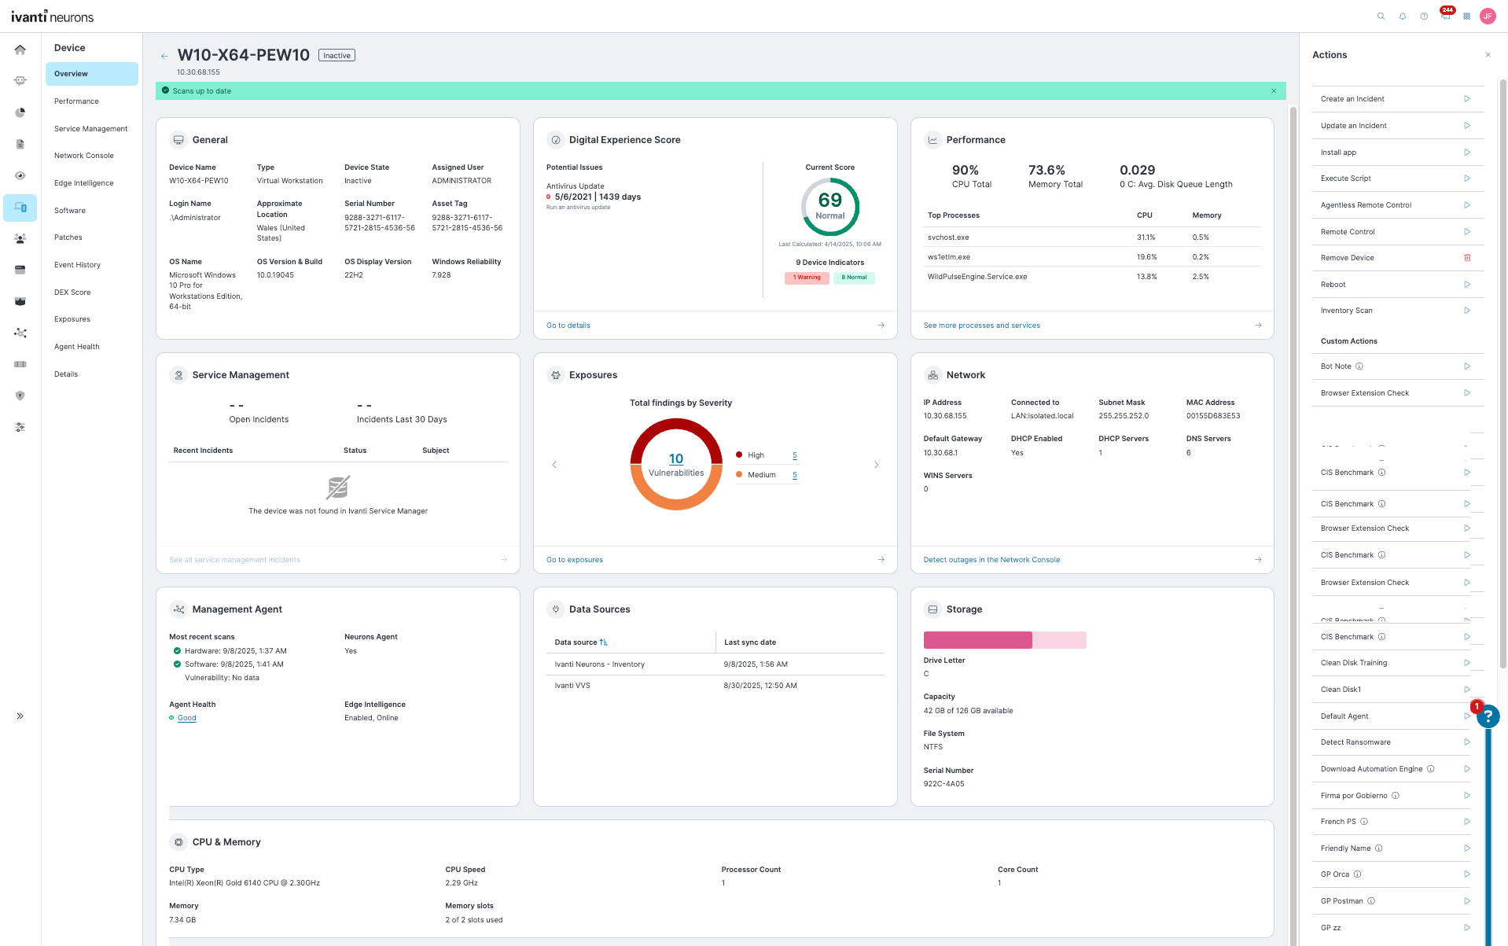Screen dimensions: 1508x946
Task: Click the red High segment of donut chart
Action: (x=676, y=425)
